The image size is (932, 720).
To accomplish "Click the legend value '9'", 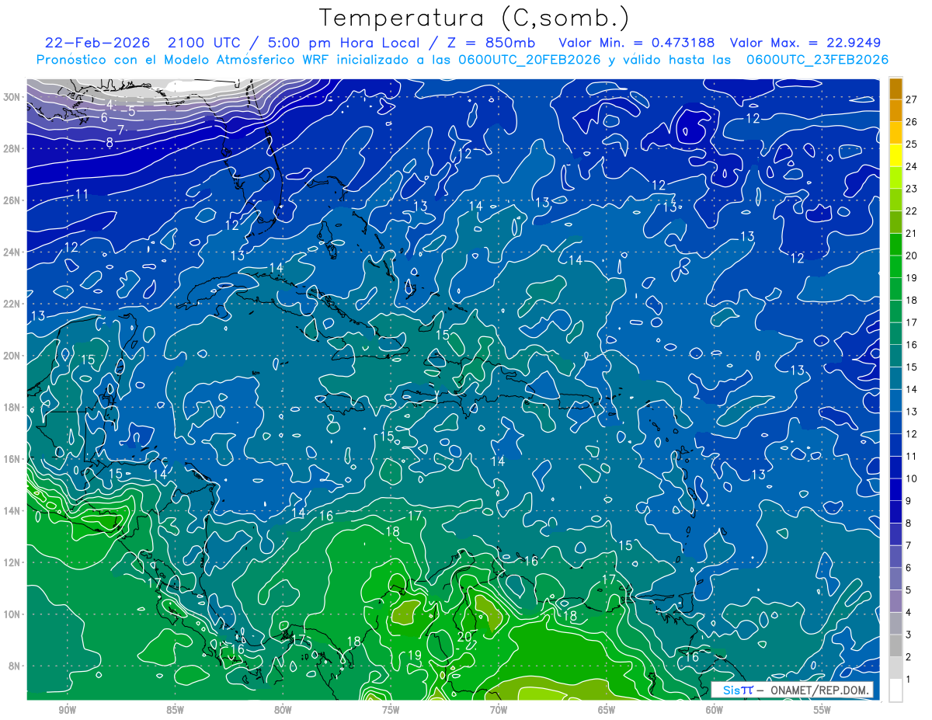I will [x=910, y=501].
